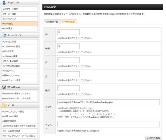Click the アカウント section header text

[13, 3]
